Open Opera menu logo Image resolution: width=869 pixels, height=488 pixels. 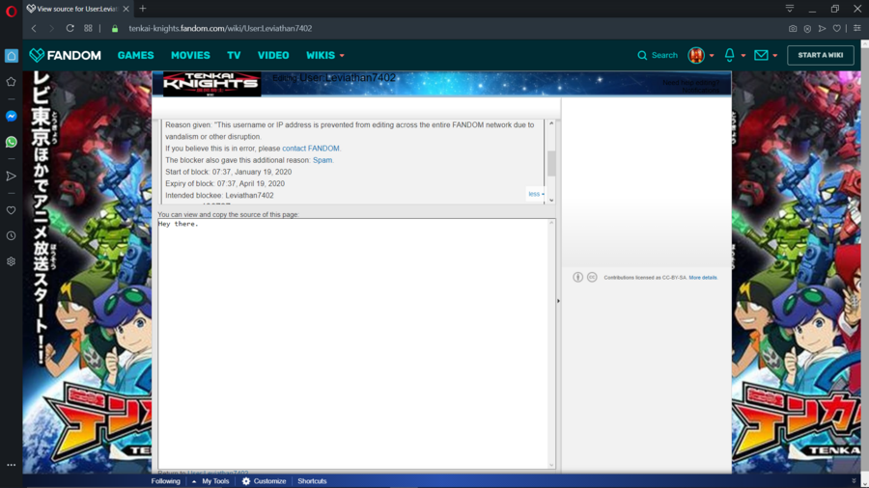[x=11, y=11]
